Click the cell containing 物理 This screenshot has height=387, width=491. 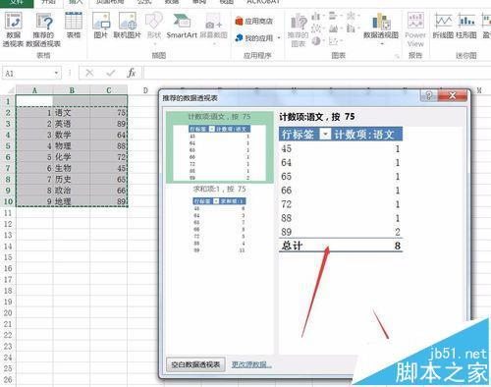pos(72,146)
